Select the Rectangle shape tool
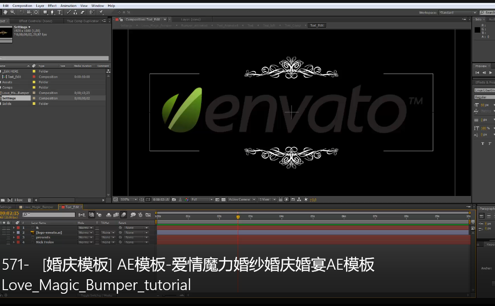This screenshot has width=495, height=306. point(45,12)
